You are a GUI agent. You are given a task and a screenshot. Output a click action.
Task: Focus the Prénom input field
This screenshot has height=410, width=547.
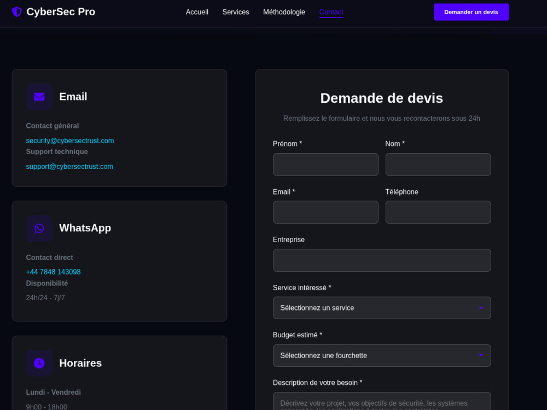[325, 165]
